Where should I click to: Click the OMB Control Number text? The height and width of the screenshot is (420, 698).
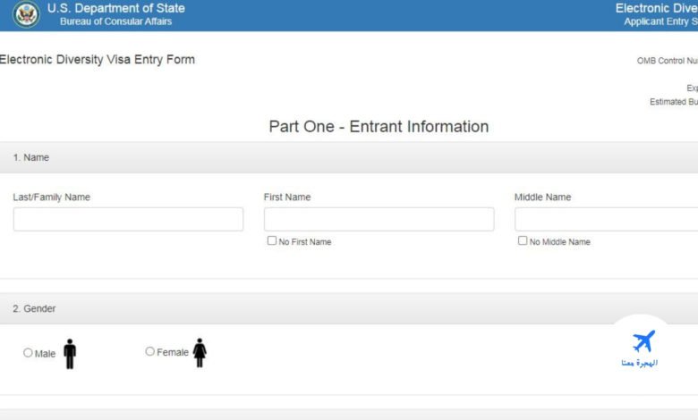point(668,61)
